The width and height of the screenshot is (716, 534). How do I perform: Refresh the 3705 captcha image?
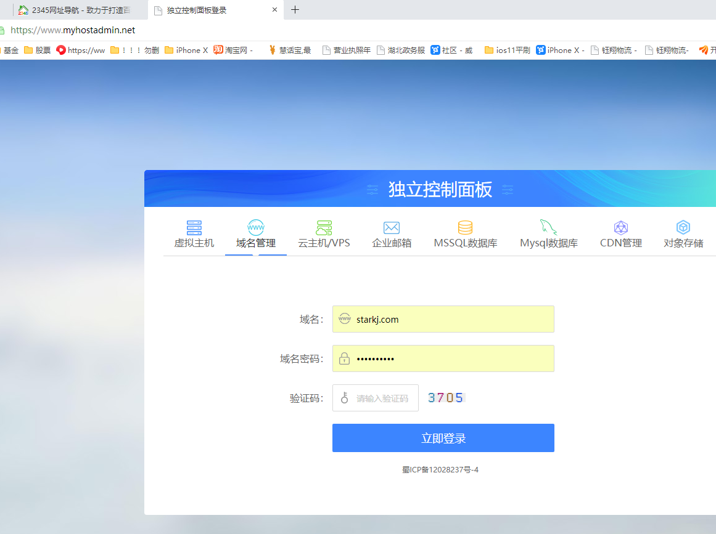[x=446, y=398]
